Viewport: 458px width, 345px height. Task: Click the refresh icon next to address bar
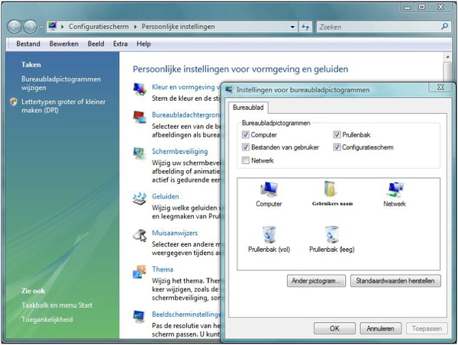305,27
